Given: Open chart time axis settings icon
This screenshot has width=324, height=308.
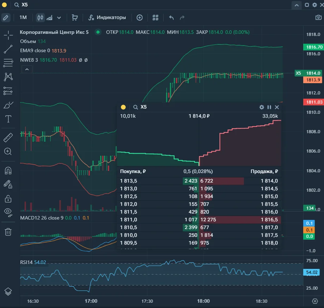Looking at the screenshot, I should tap(315, 301).
